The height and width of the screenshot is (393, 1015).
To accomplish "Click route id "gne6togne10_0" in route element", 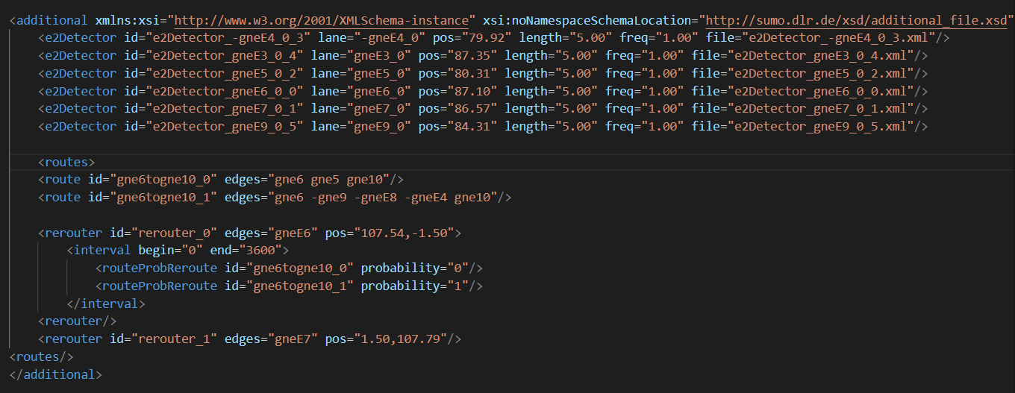I will 163,180.
